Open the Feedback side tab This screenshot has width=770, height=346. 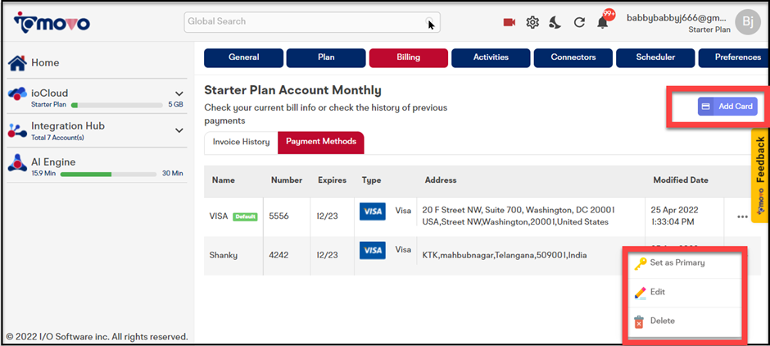761,175
